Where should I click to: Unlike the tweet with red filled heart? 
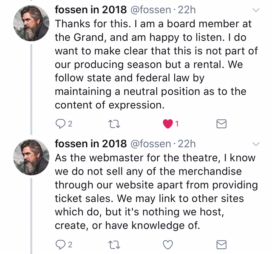click(168, 124)
